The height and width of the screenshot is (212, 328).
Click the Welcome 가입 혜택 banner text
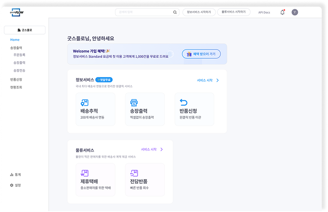[x=91, y=51]
